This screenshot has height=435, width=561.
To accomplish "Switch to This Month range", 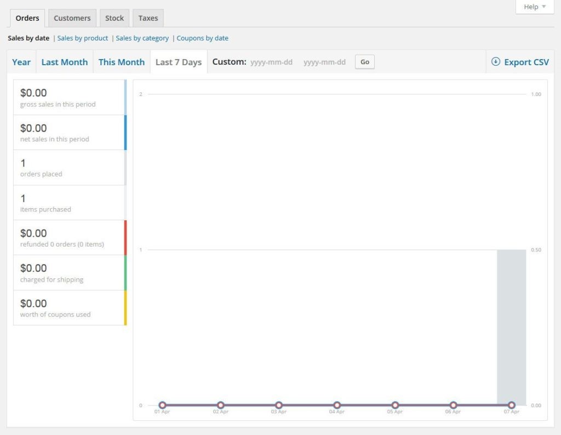I will 122,62.
